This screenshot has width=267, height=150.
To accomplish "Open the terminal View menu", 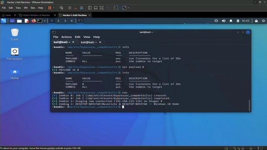I will tap(87, 37).
